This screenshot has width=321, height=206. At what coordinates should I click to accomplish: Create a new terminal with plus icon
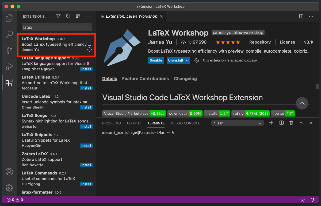(271, 123)
